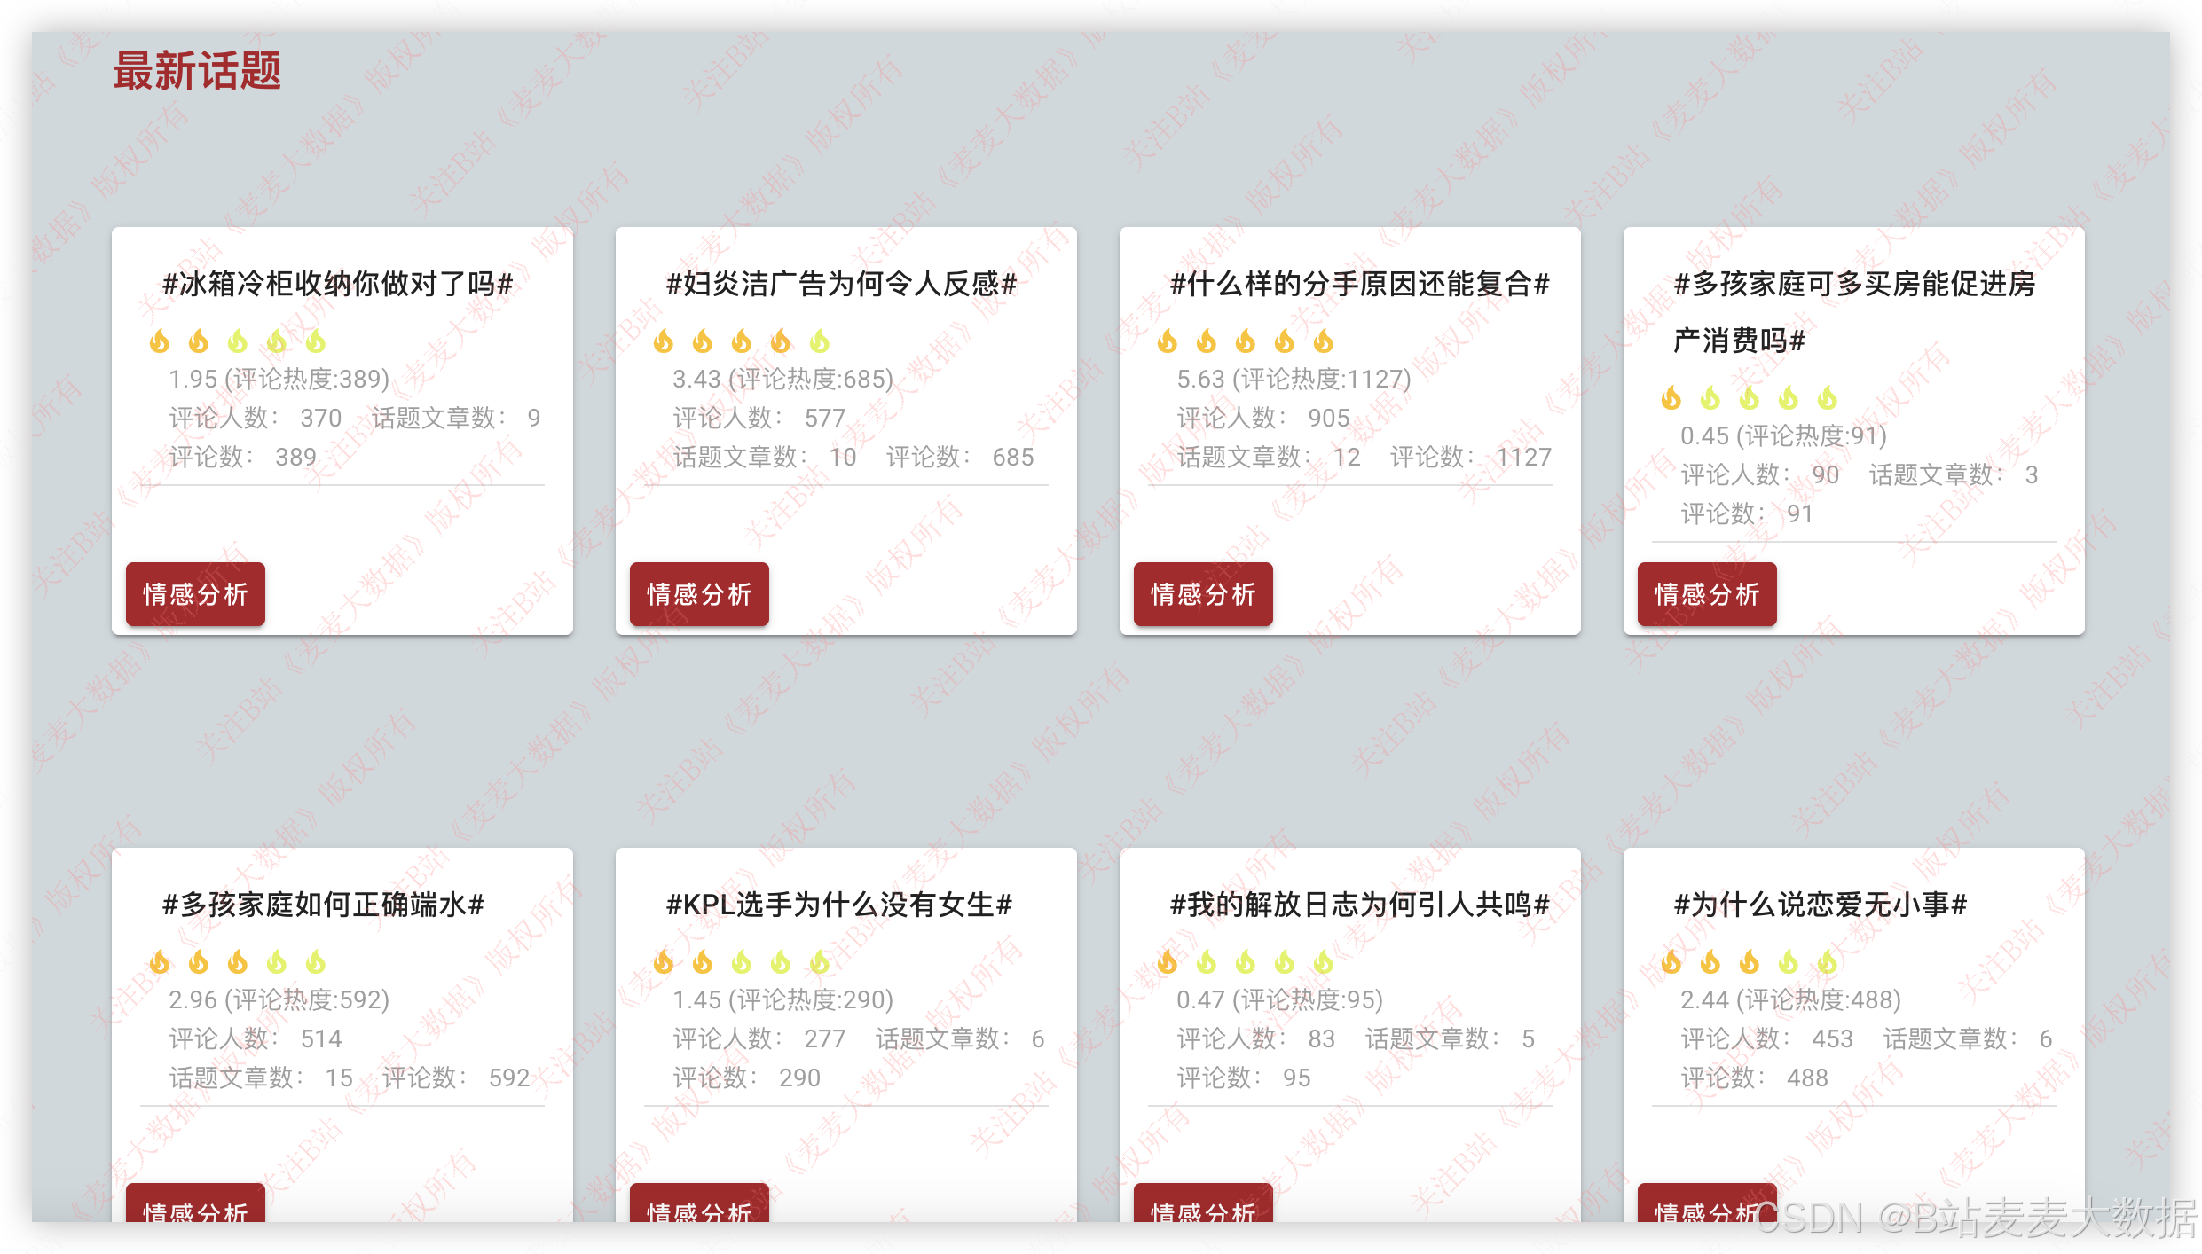
Task: Click second flame icon on 多孩家庭如何正确端水 card
Action: tap(199, 962)
